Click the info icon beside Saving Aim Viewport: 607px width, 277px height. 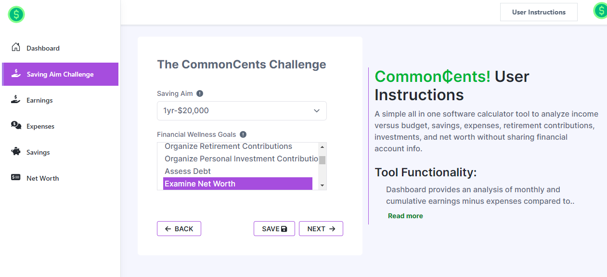(x=200, y=93)
